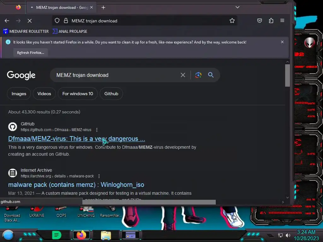Open Firefox hamburger application menu
323x242 pixels.
pos(282,20)
